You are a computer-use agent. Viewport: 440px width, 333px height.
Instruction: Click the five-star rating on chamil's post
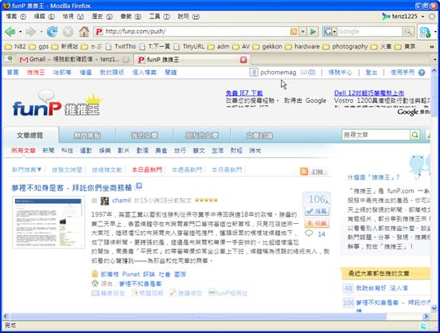point(206,200)
